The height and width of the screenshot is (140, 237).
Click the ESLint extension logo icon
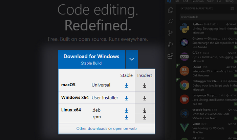click(x=185, y=71)
